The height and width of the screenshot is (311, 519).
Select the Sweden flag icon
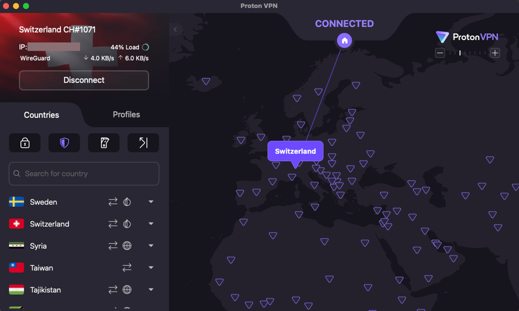tap(16, 202)
